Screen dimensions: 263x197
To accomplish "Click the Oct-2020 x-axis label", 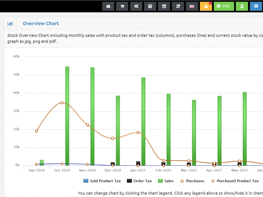I will pos(62,170).
